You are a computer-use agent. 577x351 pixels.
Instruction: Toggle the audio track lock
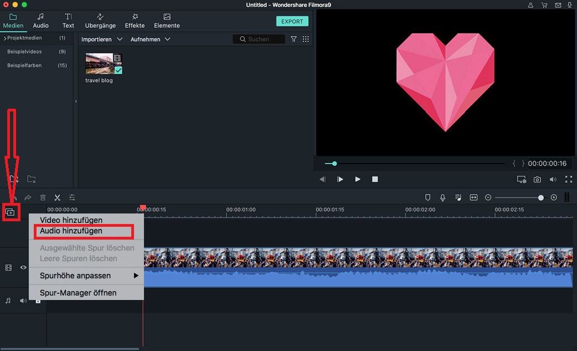[38, 301]
